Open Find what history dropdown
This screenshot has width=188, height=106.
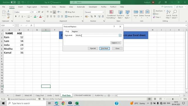(120, 35)
